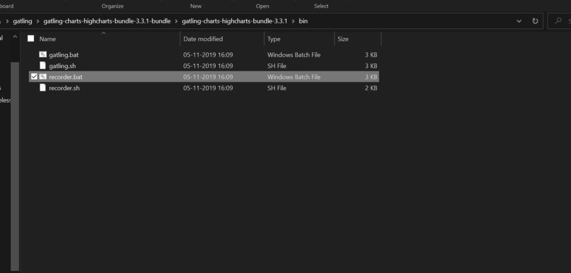The height and width of the screenshot is (273, 571).
Task: Select the gatling.sh file name
Action: click(62, 66)
